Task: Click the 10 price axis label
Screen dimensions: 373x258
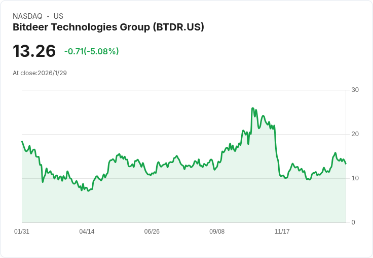Action: coord(355,178)
